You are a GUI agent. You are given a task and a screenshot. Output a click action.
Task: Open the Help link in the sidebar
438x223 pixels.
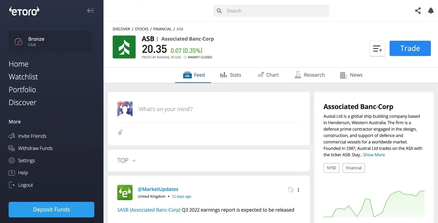pos(23,173)
